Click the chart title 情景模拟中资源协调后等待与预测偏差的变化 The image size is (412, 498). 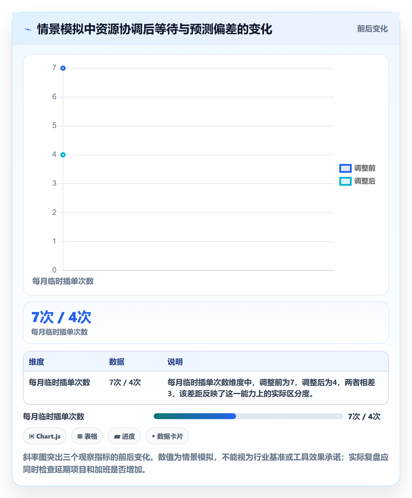155,29
